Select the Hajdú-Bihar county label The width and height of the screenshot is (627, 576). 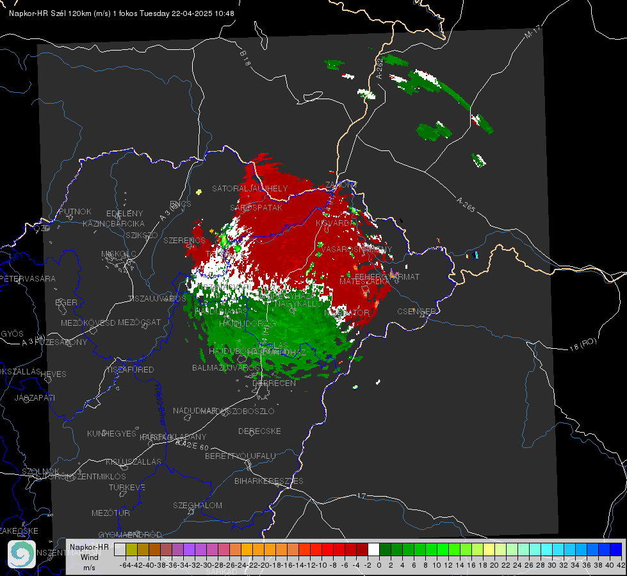click(x=160, y=404)
